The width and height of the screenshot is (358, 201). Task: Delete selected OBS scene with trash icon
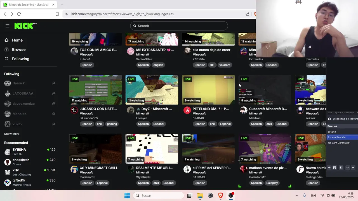click(x=335, y=167)
